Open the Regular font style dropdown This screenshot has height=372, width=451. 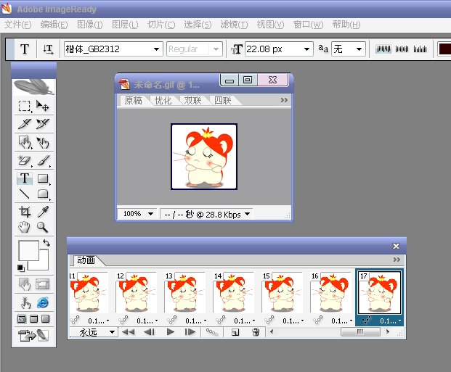click(x=216, y=49)
